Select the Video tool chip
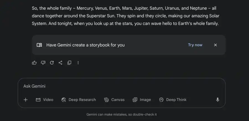Viewport: 249px width, 121px height. click(45, 100)
